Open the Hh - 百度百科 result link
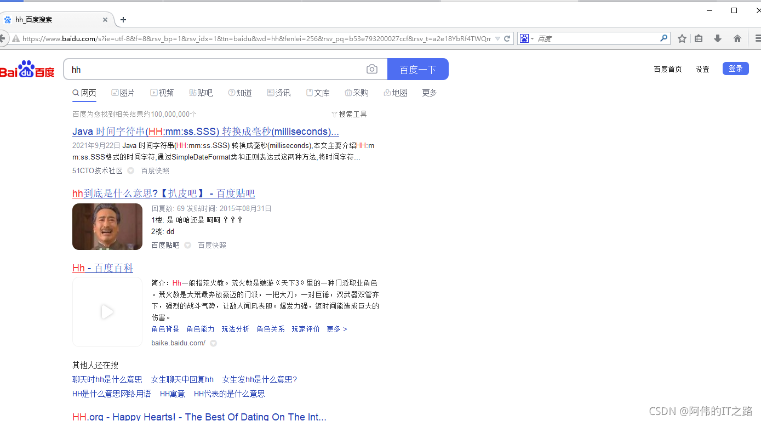 [102, 268]
